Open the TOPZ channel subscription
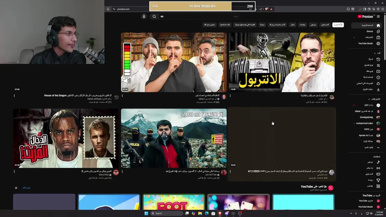This screenshot has width=386, height=217. [x=367, y=129]
